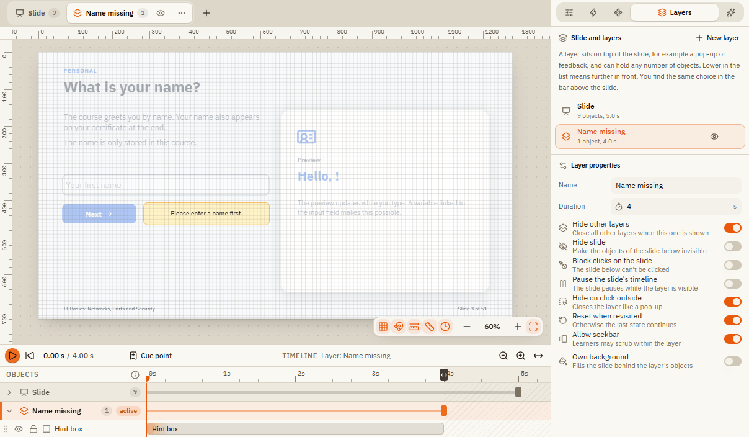This screenshot has width=749, height=437.
Task: Click the Duration stopwatch icon
Action: tap(618, 207)
